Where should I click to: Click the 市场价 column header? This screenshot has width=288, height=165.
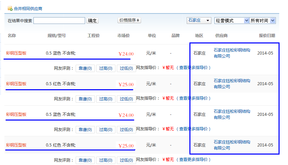[x=124, y=36]
